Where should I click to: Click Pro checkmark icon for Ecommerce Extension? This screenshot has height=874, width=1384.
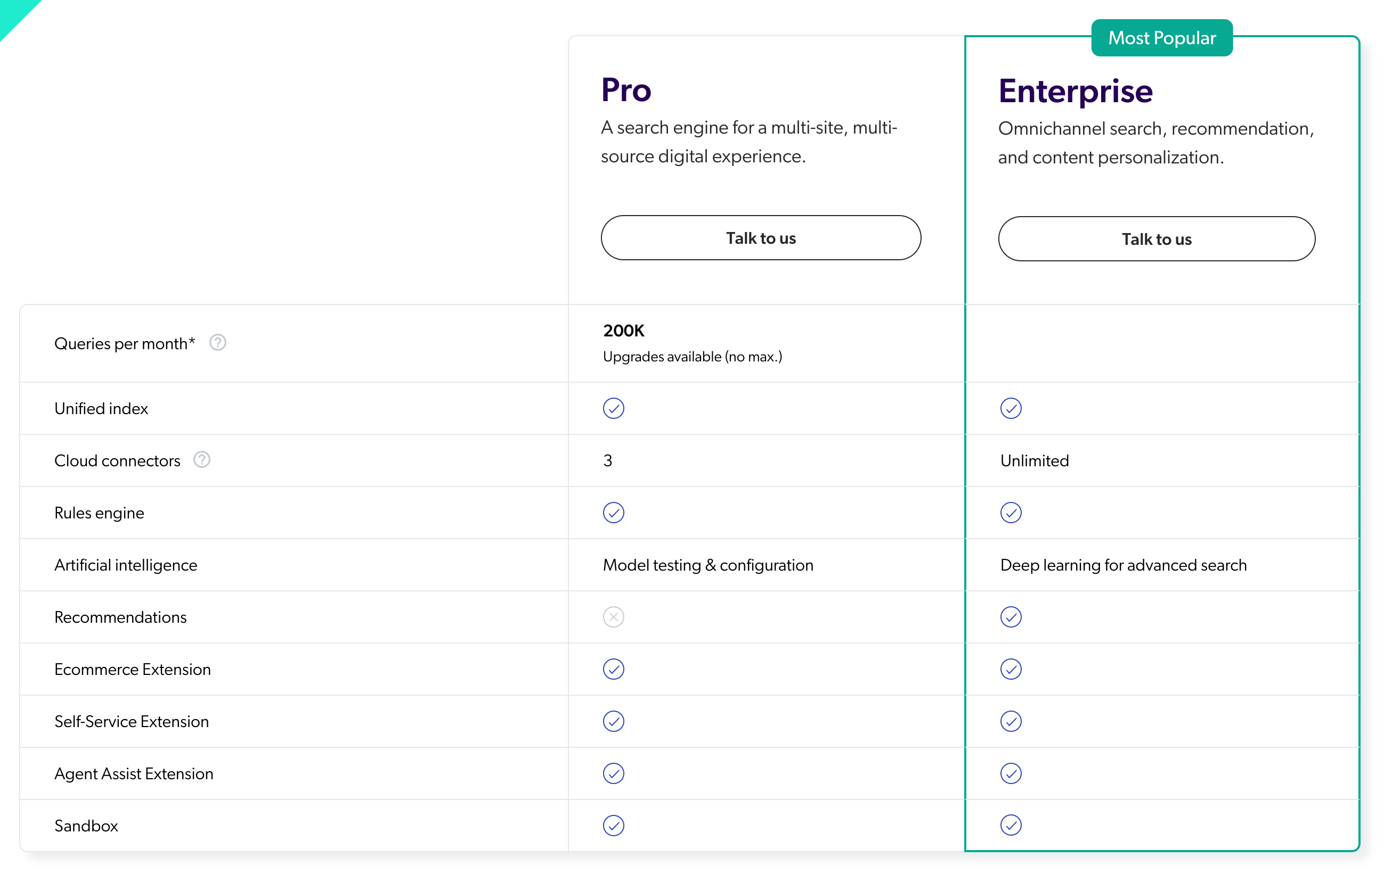point(613,669)
